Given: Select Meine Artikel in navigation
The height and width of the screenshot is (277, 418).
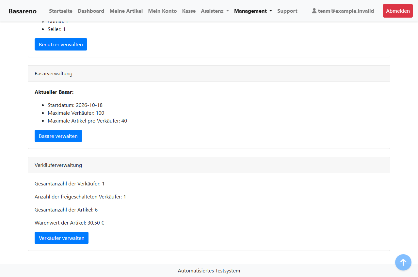Looking at the screenshot, I should [x=126, y=11].
